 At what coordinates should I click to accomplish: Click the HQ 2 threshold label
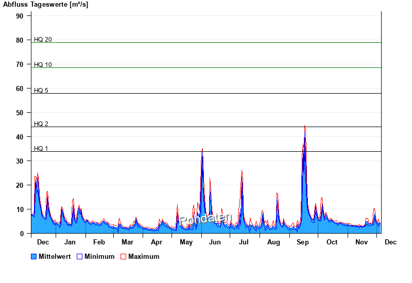point(41,124)
